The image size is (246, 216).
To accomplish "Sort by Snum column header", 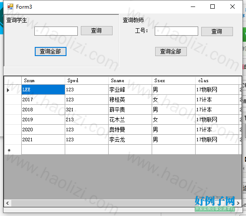I will click(43, 80).
